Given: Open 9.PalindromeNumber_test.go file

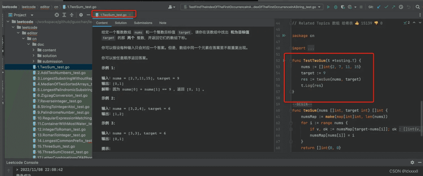Looking at the screenshot, I should point(63,113).
